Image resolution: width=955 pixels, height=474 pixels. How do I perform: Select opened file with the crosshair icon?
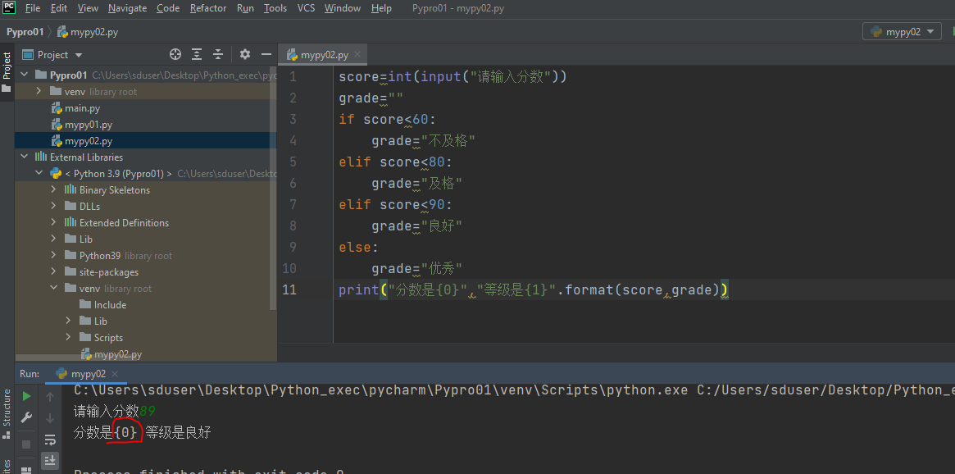(x=175, y=54)
